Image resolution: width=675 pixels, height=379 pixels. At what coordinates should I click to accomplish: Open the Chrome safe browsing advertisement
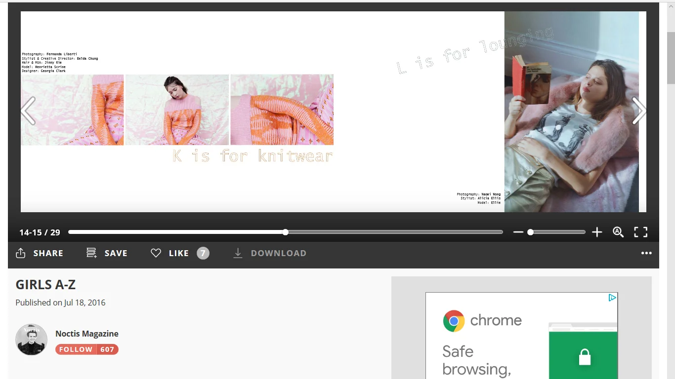click(x=522, y=336)
